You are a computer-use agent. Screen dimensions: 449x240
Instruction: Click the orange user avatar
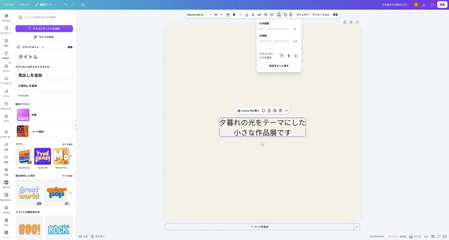[416, 4]
